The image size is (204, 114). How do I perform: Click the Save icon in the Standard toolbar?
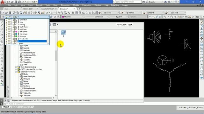point(10,13)
